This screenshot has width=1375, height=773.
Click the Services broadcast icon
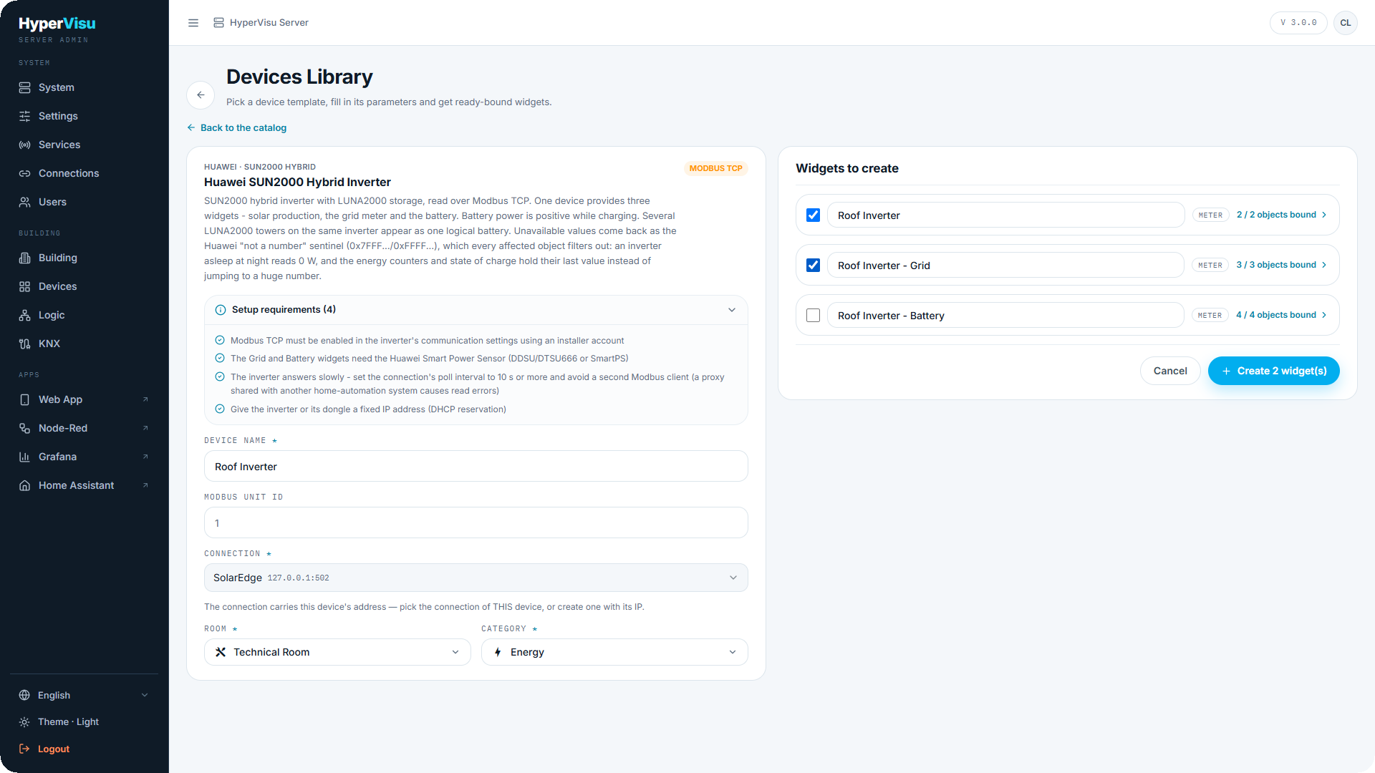pos(24,145)
